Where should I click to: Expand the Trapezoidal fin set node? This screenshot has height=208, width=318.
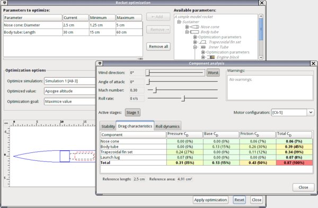195,42
